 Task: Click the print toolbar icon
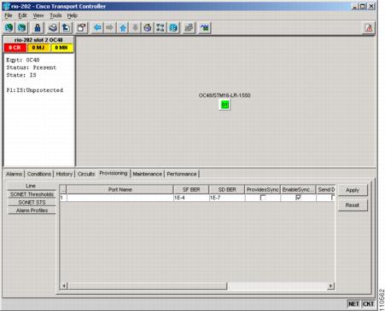tap(53, 28)
